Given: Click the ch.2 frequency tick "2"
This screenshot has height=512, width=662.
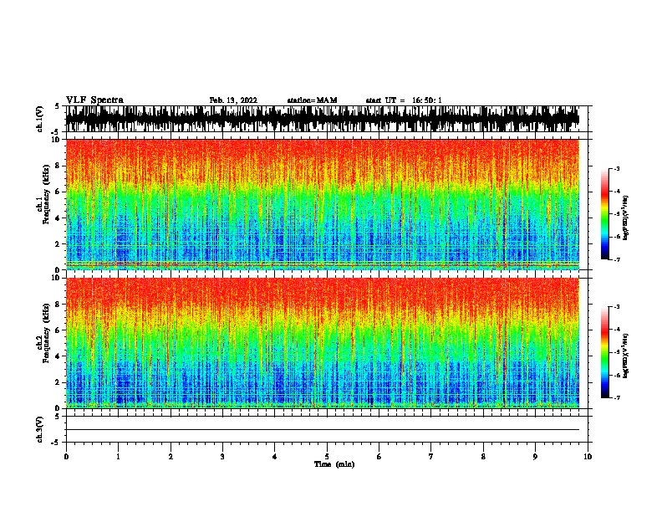Looking at the screenshot, I should pos(58,382).
